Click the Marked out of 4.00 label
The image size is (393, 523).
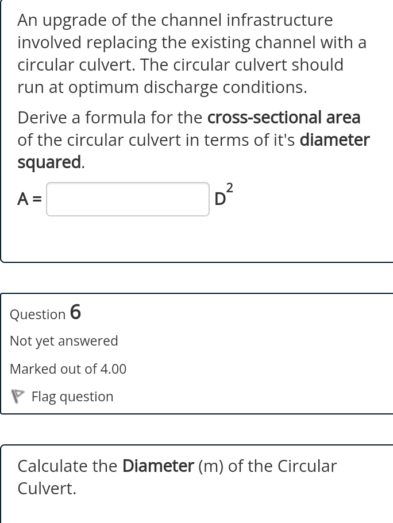[68, 369]
